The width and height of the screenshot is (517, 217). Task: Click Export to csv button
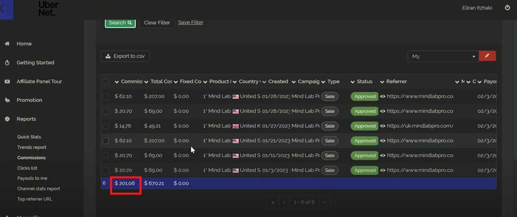125,56
